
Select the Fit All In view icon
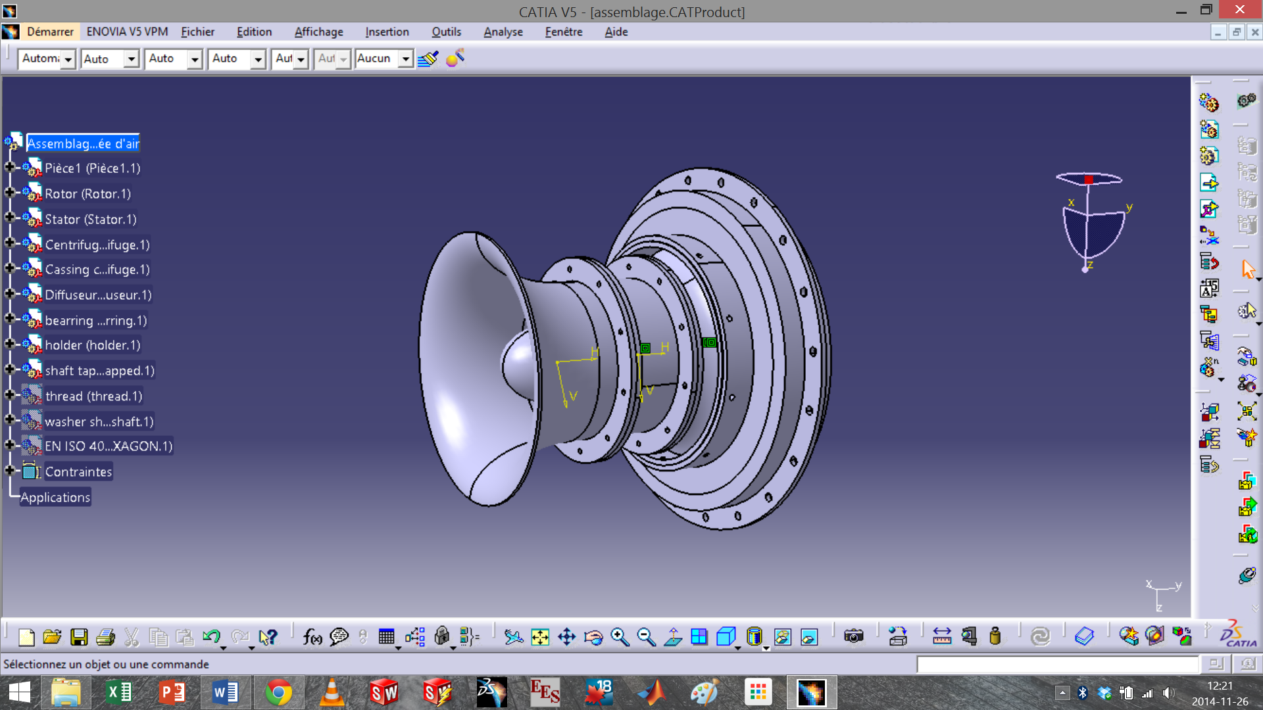(540, 636)
